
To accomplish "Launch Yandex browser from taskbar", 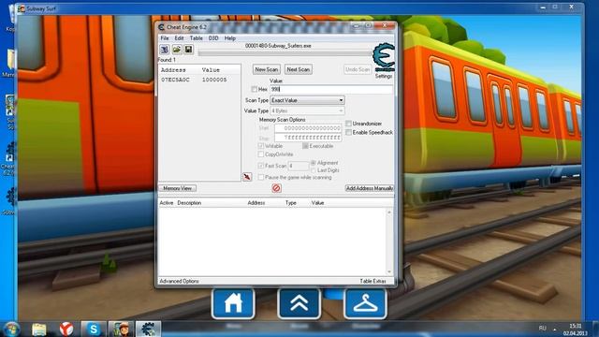I will click(x=66, y=329).
